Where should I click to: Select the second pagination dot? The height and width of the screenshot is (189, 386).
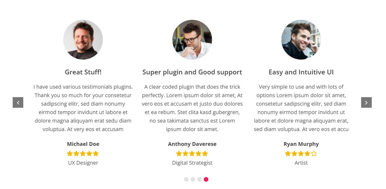pos(193,179)
